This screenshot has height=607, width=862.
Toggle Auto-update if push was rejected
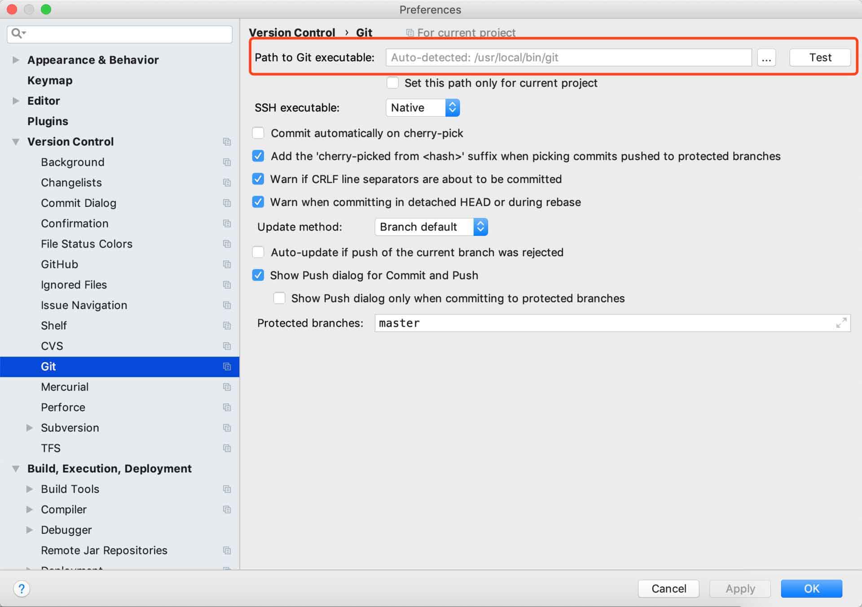(x=258, y=252)
